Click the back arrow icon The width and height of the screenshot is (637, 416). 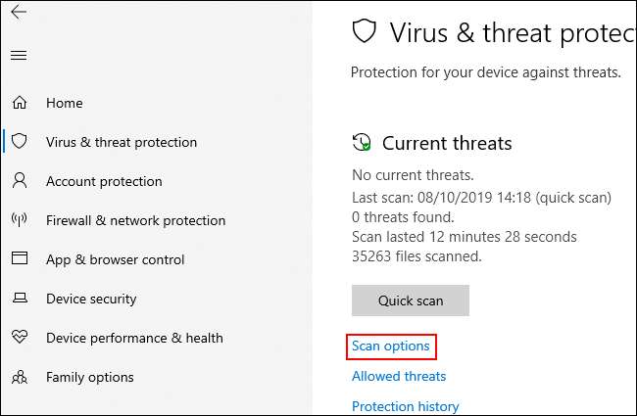click(19, 13)
